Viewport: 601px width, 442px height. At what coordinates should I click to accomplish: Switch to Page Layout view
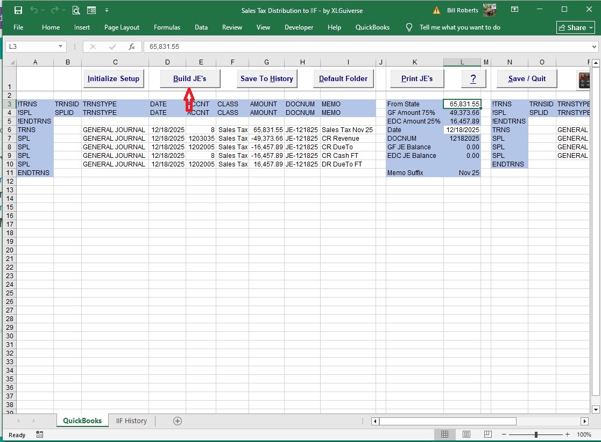click(x=466, y=434)
